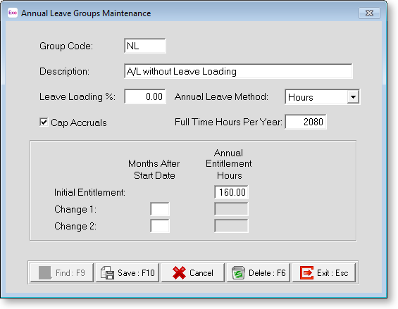Select the Leave Loading % input field
This screenshot has width=398, height=309.
pos(145,96)
